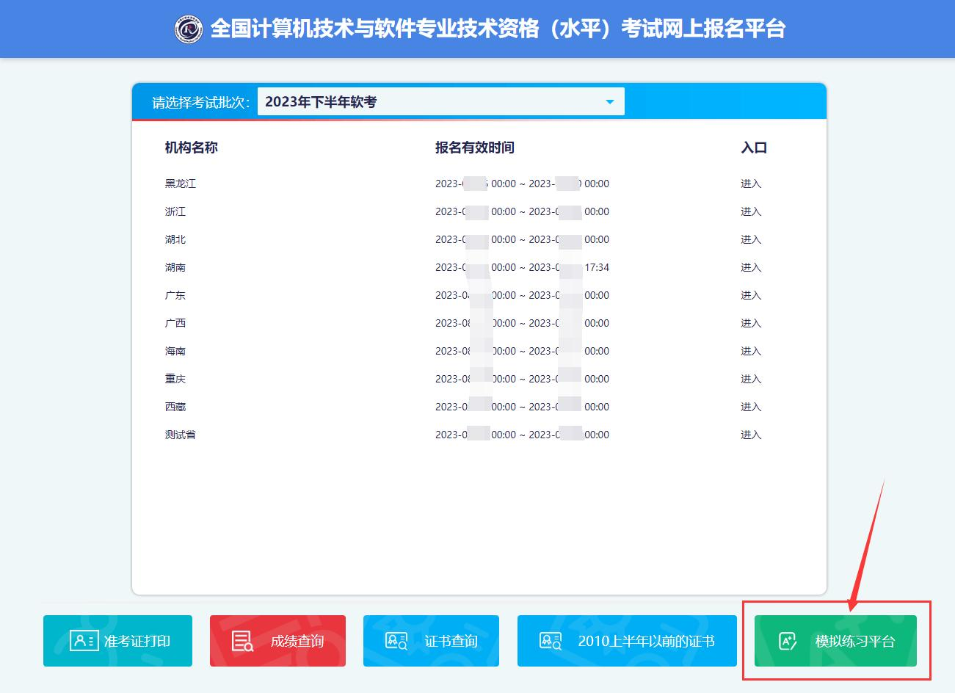The height and width of the screenshot is (693, 955).
Task: Click 进入 link for 浙江
Action: [751, 211]
